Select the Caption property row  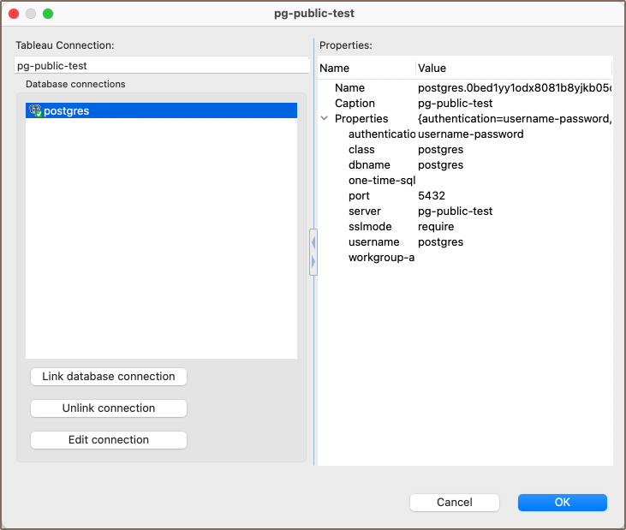point(355,104)
